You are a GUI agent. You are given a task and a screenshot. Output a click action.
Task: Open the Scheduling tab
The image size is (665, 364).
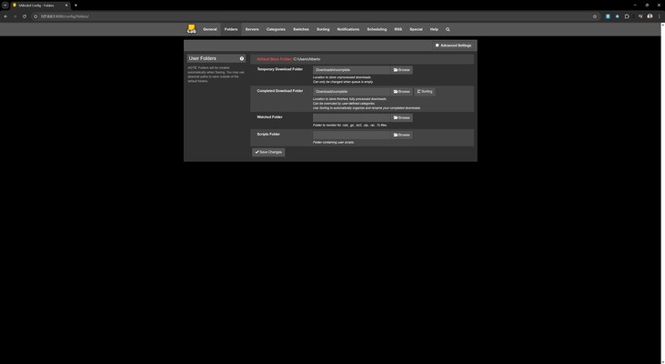(377, 29)
